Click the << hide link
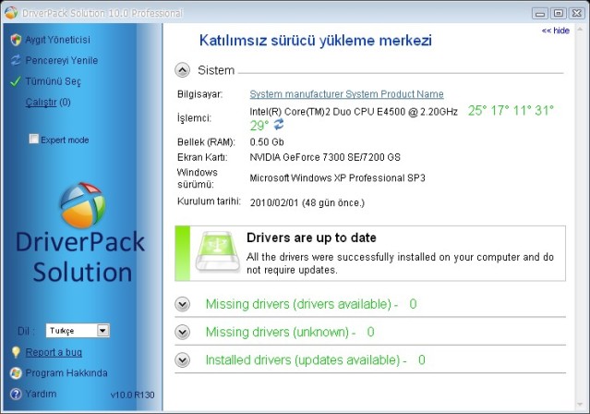This screenshot has height=414, width=590. pyautogui.click(x=556, y=30)
